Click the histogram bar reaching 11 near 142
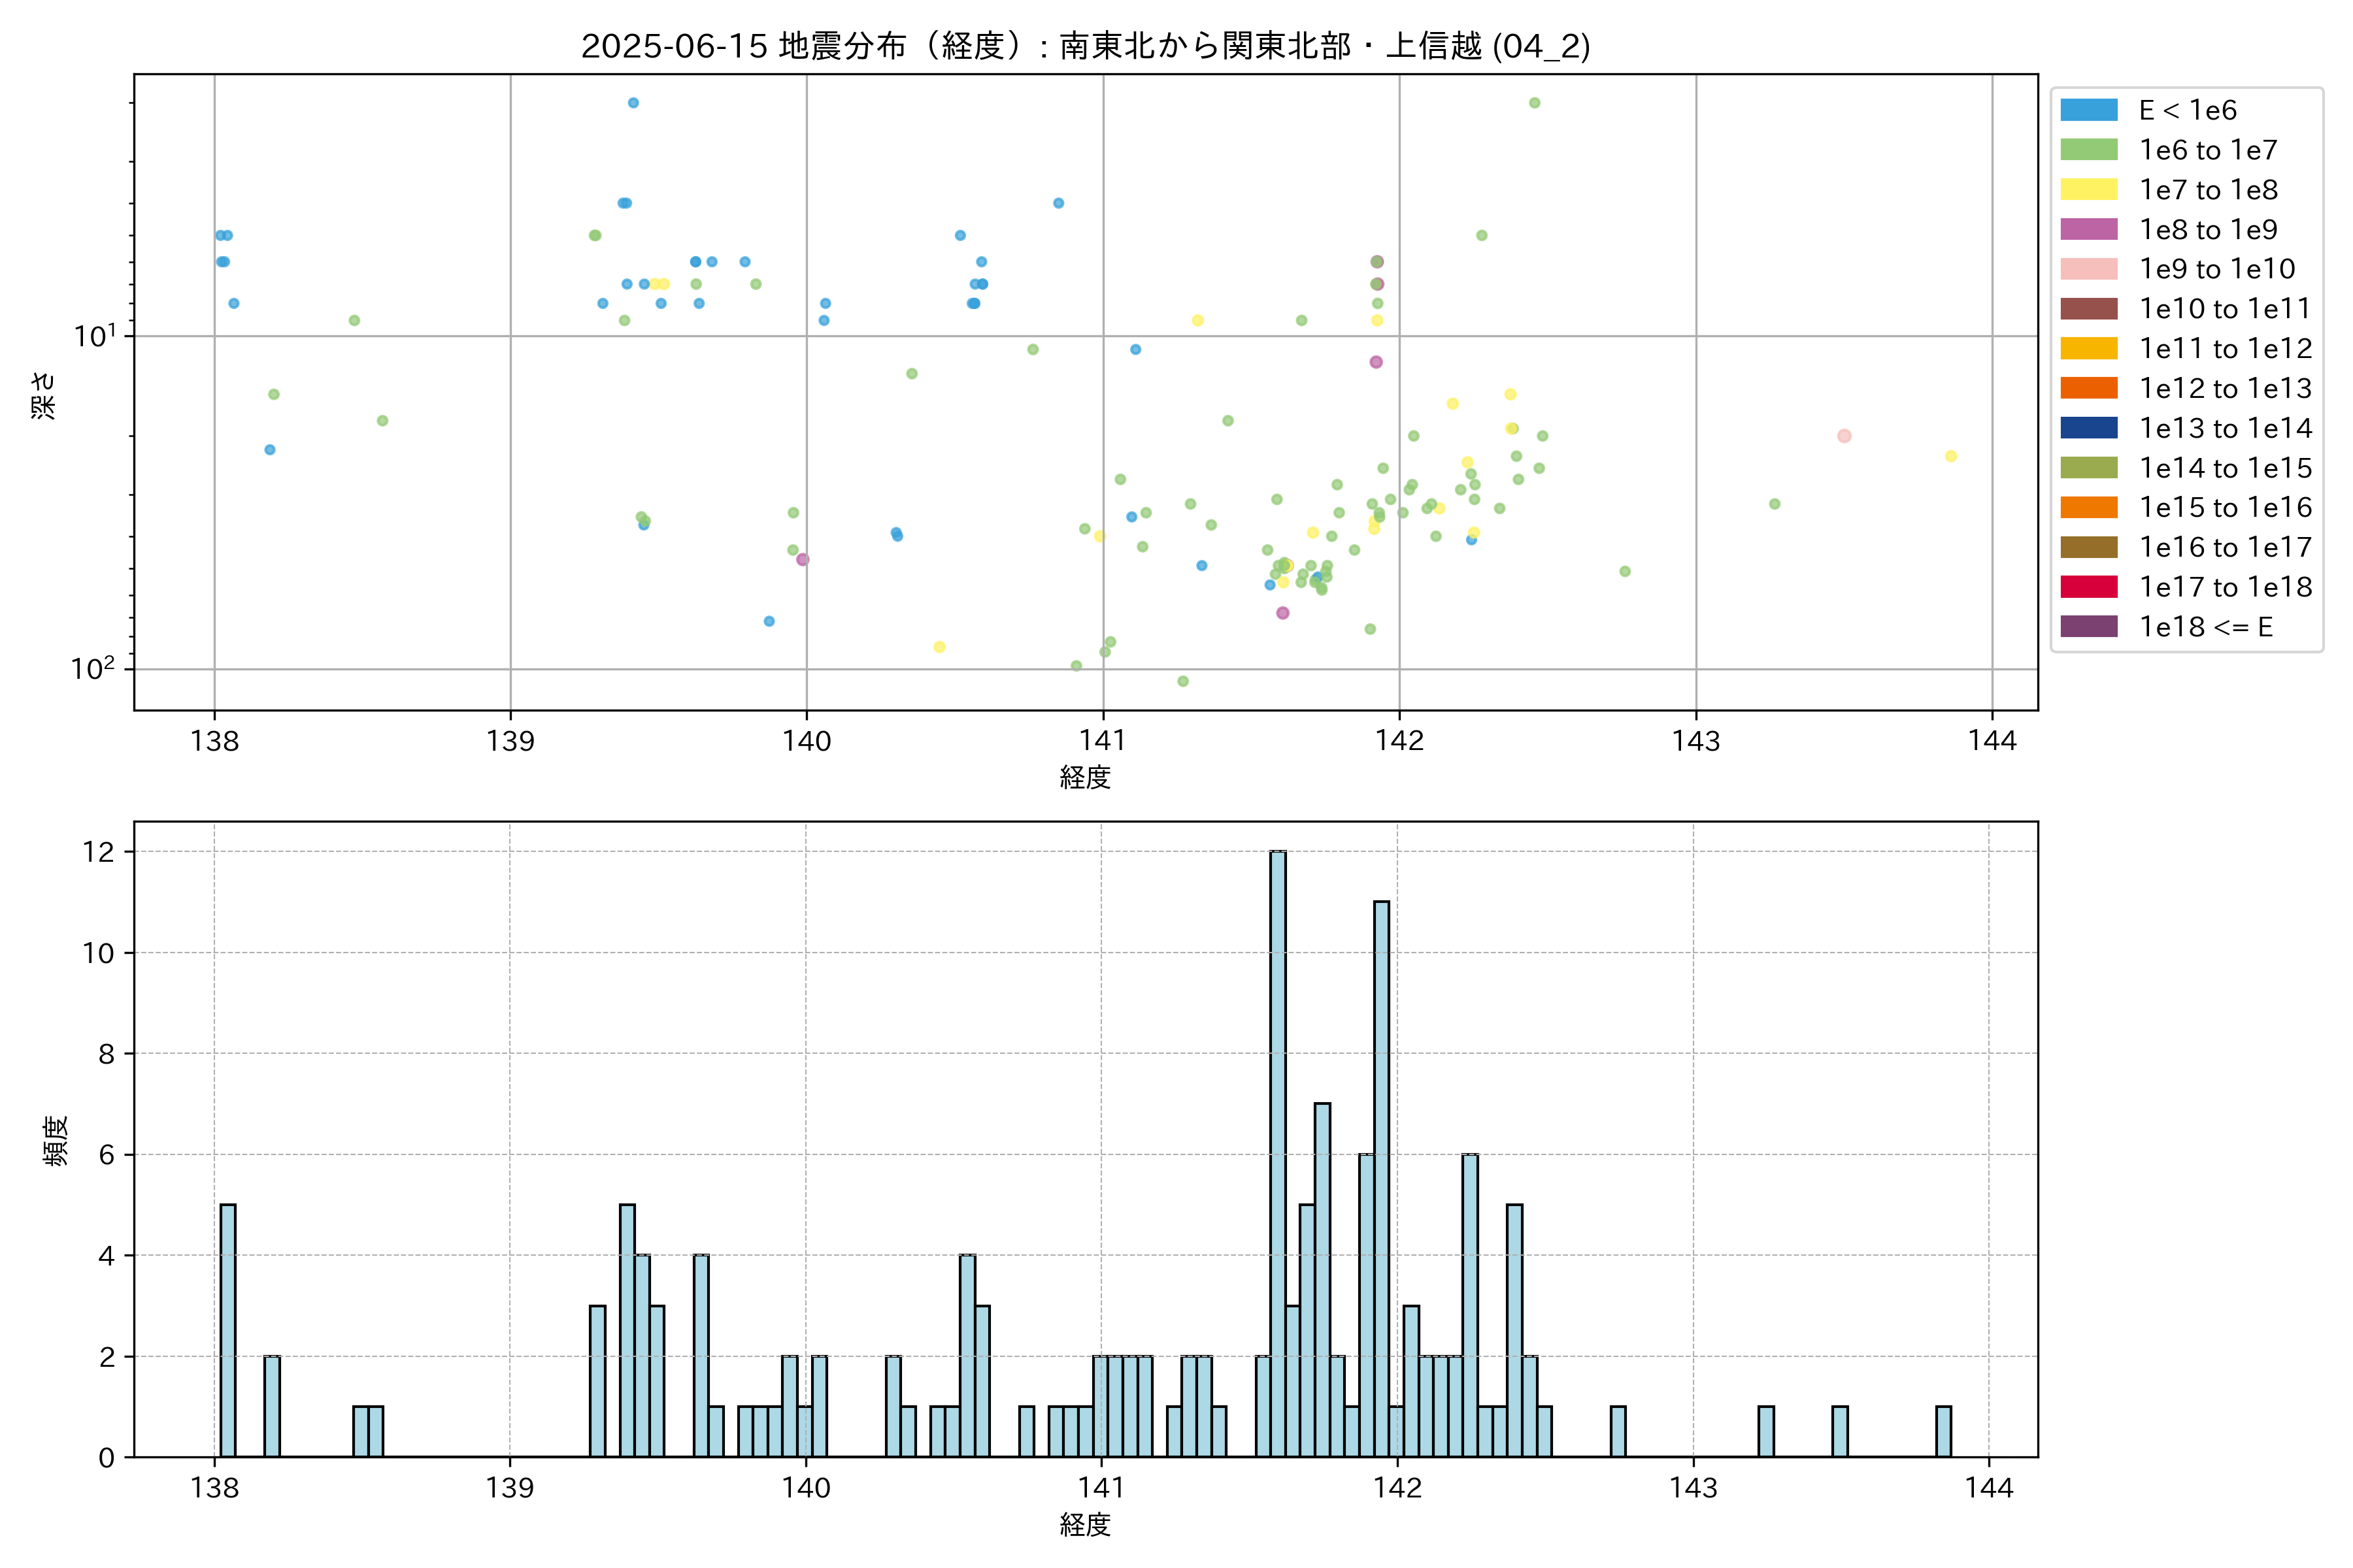Image resolution: width=2353 pixels, height=1568 pixels. [x=1380, y=1180]
